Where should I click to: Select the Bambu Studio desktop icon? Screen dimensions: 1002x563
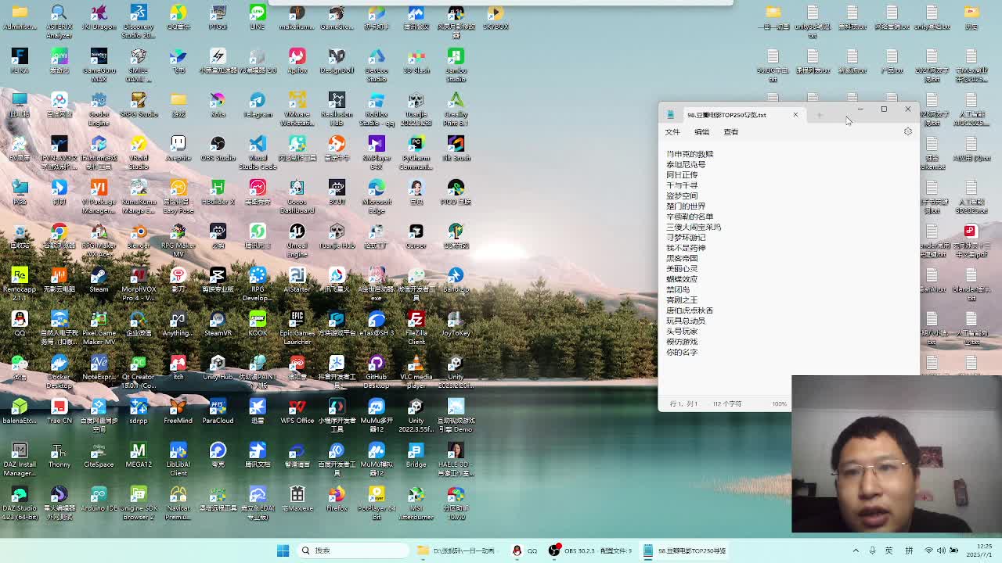pos(456,65)
